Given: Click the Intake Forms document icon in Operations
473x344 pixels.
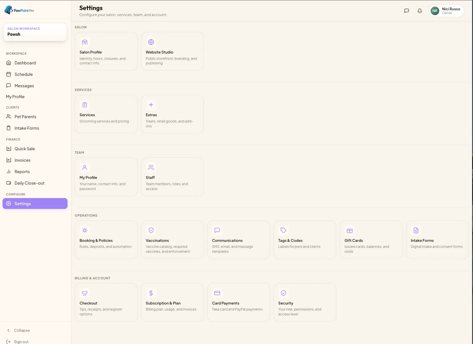Looking at the screenshot, I should (x=416, y=230).
